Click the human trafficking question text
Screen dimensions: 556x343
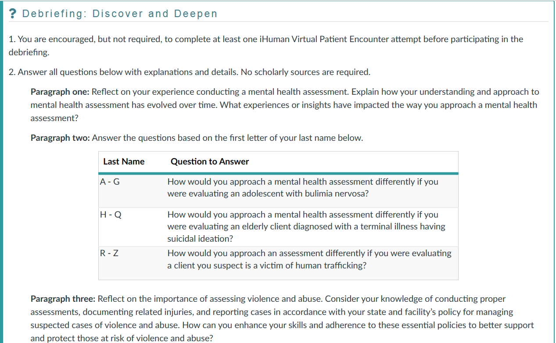pyautogui.click(x=309, y=259)
